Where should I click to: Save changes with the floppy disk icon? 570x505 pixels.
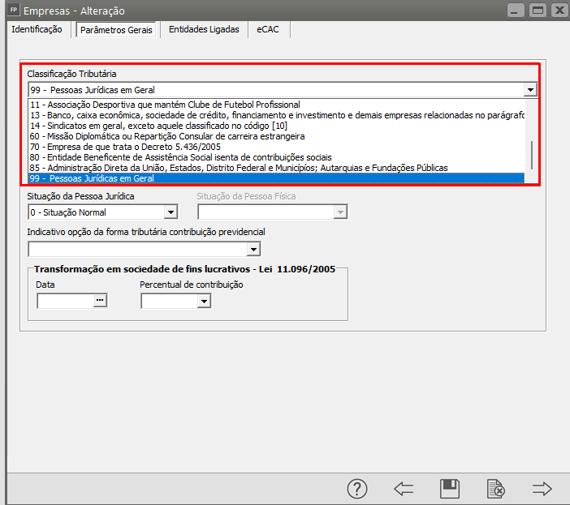pyautogui.click(x=450, y=489)
